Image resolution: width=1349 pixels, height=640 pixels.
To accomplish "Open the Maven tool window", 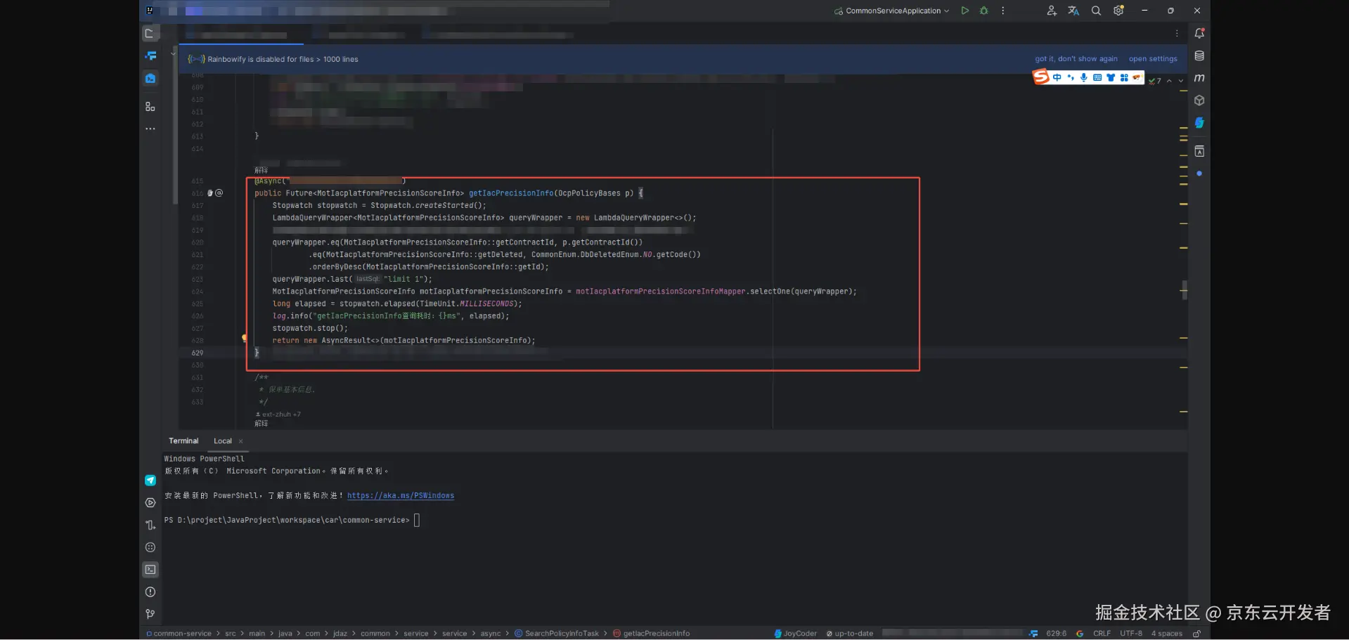I will point(1199,78).
